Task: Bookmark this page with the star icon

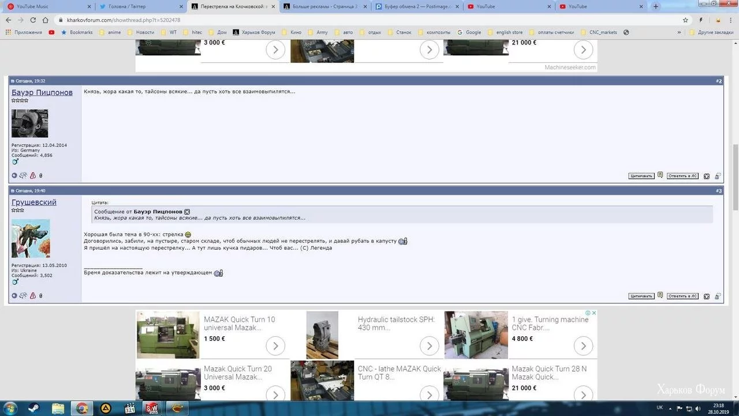Action: (x=685, y=20)
